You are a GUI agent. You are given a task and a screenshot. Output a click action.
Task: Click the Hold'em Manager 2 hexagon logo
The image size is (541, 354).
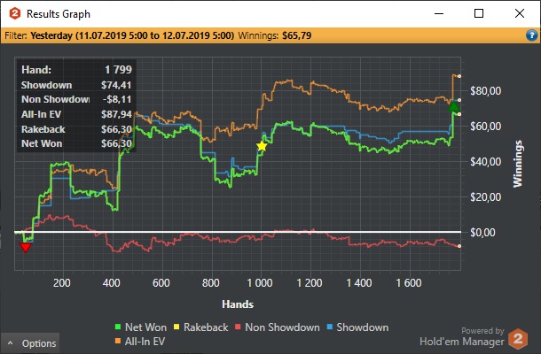point(518,339)
